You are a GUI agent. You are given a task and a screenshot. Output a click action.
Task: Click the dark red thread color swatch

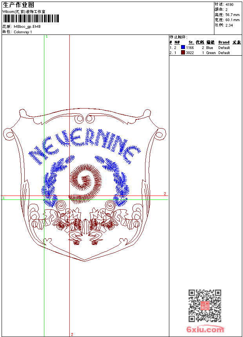click(x=183, y=53)
